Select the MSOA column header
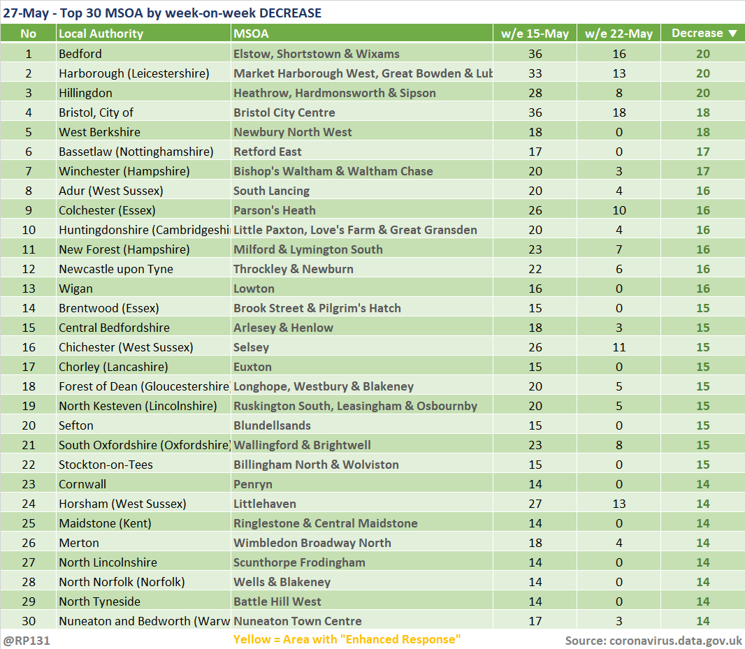Screen dimensions: 745x649 [362, 34]
